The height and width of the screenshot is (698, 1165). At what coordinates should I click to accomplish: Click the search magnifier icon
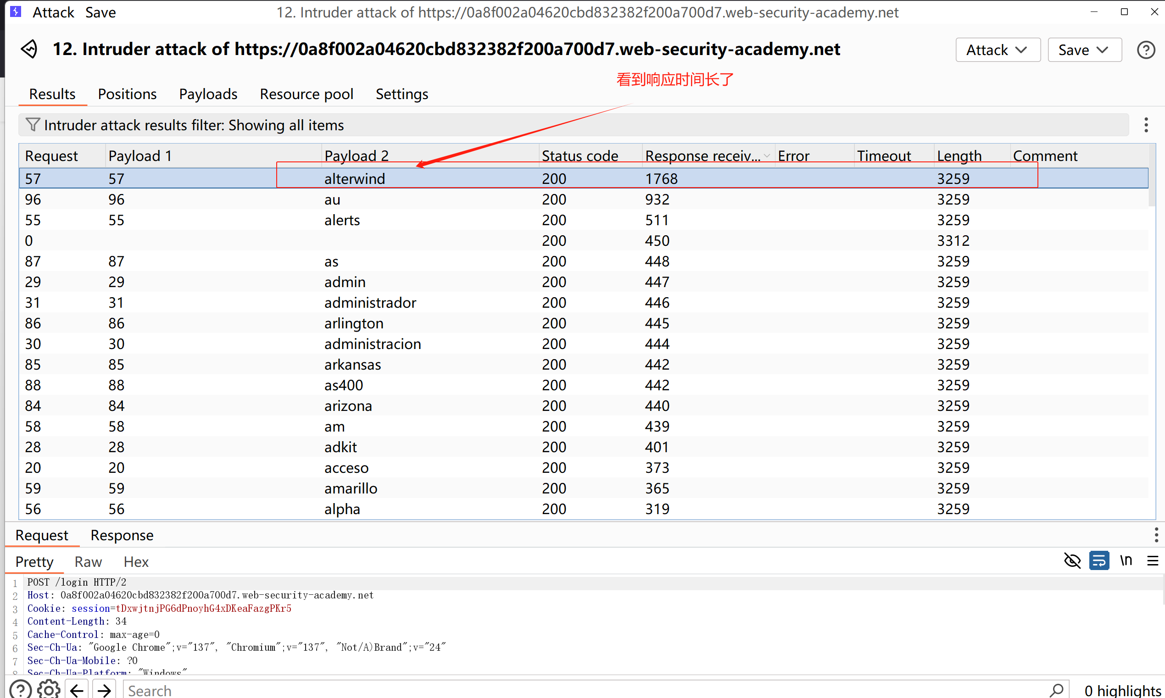1056,690
